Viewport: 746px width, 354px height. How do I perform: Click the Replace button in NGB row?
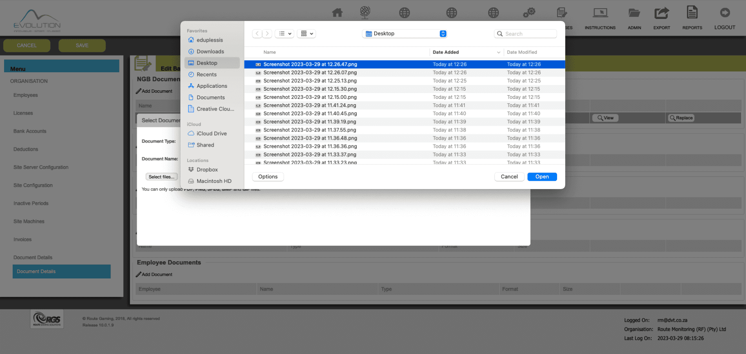point(681,118)
